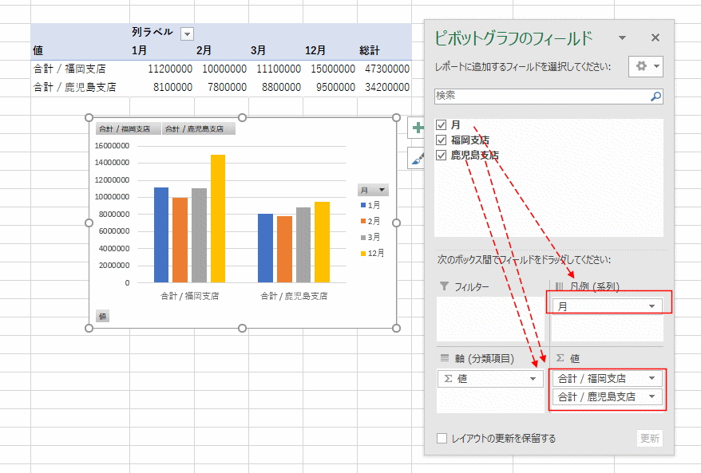This screenshot has width=701, height=473.
Task: Close the pivot chart fields pane
Action: [655, 37]
